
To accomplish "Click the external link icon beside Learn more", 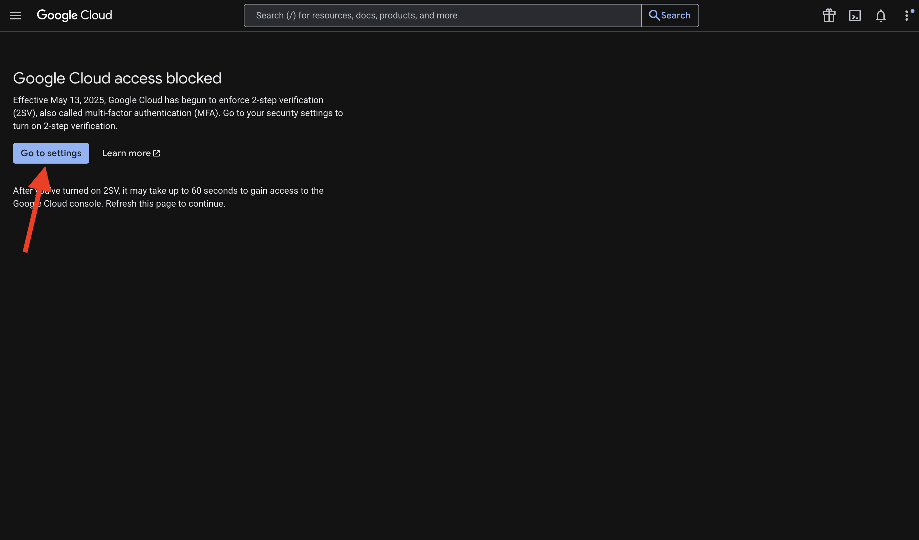I will (x=157, y=153).
